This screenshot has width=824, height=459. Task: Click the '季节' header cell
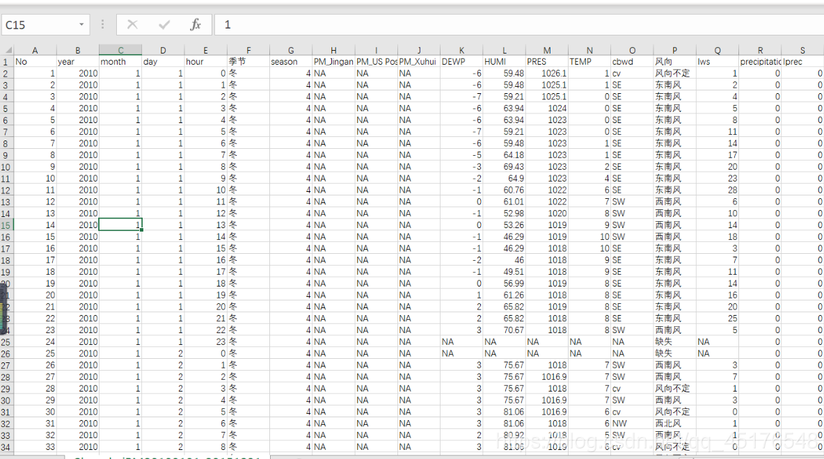(x=248, y=61)
